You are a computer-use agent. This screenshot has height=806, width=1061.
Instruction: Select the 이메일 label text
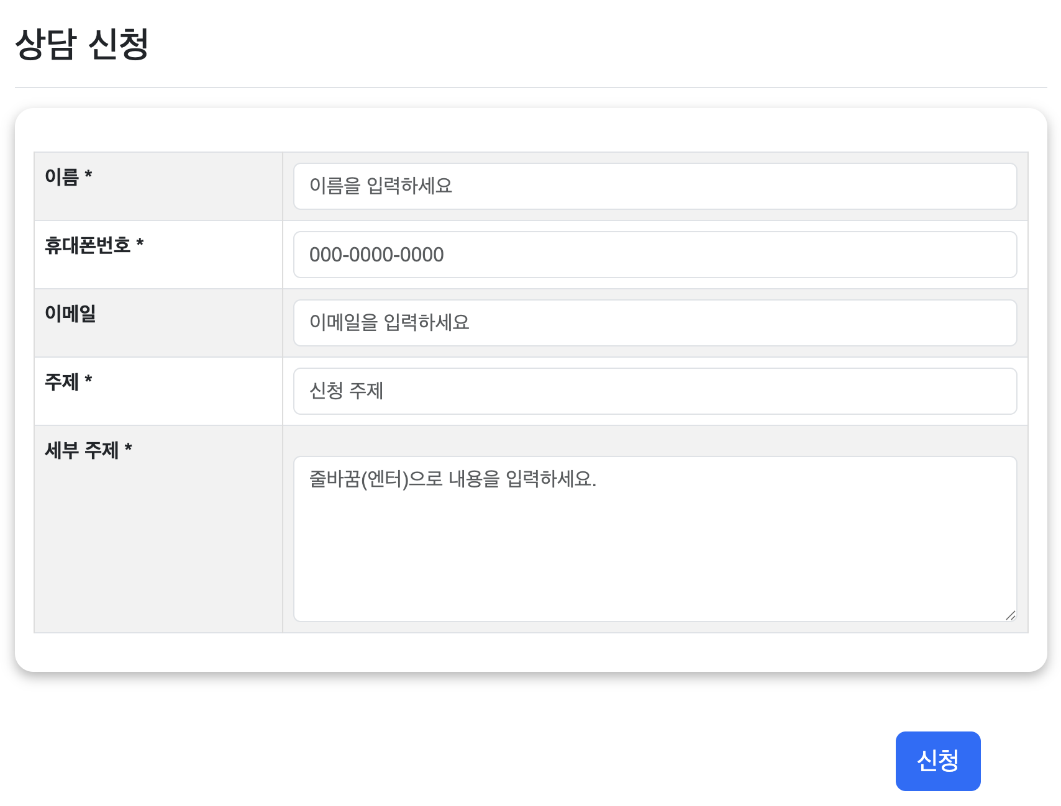click(x=70, y=314)
